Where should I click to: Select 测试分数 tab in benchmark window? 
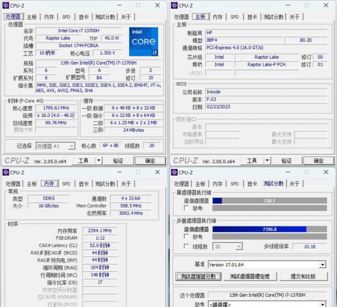coord(273,184)
